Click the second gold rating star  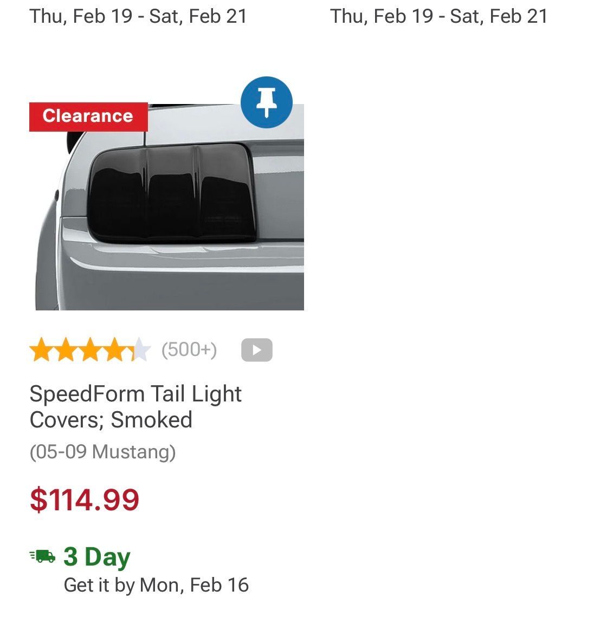click(x=66, y=350)
